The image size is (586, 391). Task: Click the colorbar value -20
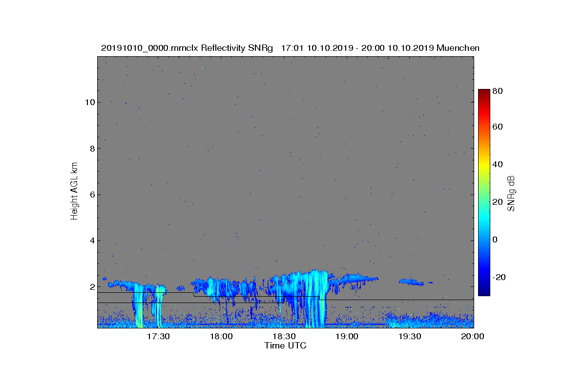pyautogui.click(x=499, y=277)
